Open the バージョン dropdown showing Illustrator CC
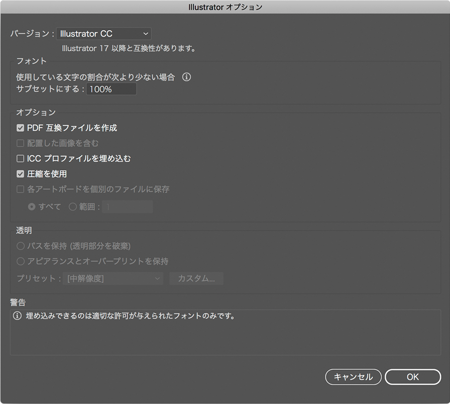 click(x=103, y=34)
